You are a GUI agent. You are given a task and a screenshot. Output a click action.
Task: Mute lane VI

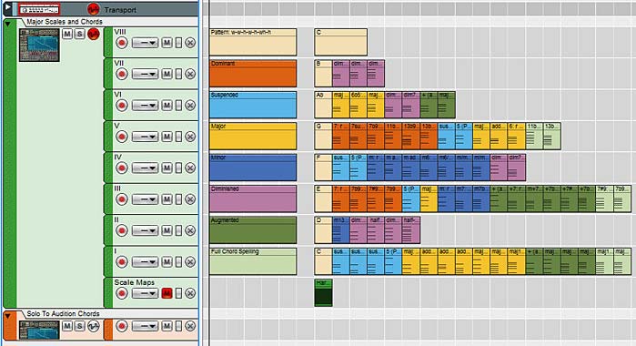(167, 106)
